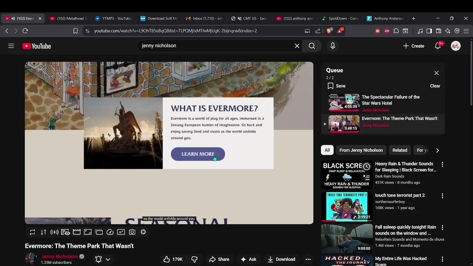The width and height of the screenshot is (473, 266).
Task: Download the video
Action: tap(282, 259)
